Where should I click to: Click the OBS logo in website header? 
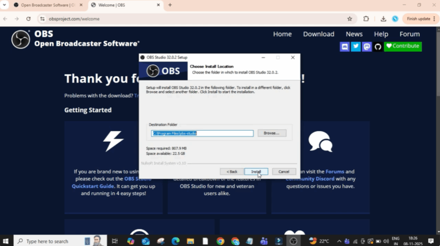[x=21, y=39]
